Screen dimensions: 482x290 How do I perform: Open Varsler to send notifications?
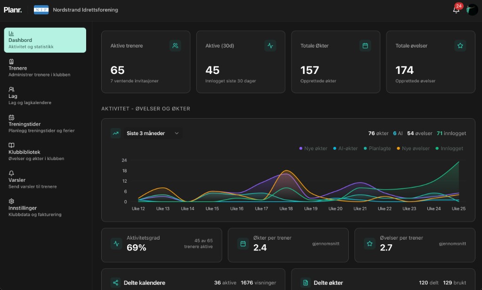click(45, 180)
